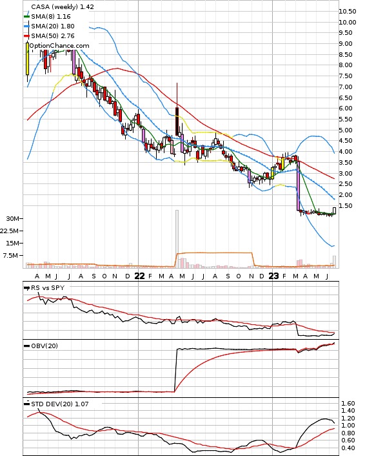Click the pink March 2023 drop candle
365x456 pixels.
pyautogui.click(x=298, y=186)
